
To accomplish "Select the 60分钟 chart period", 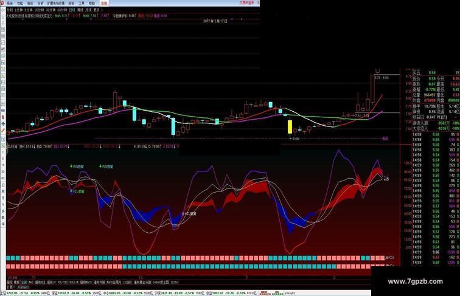I will point(62,10).
